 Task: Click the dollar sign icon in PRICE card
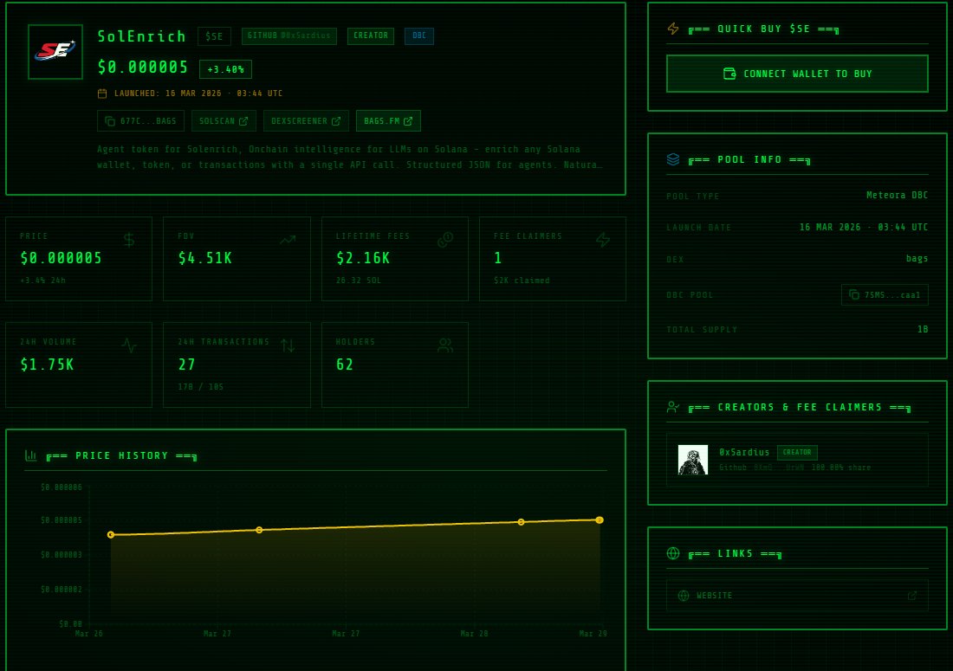129,240
